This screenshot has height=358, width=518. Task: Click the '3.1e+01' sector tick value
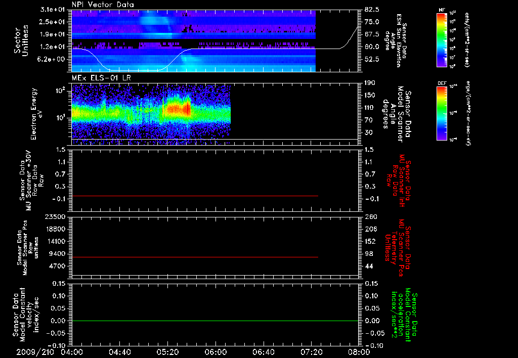(x=53, y=10)
